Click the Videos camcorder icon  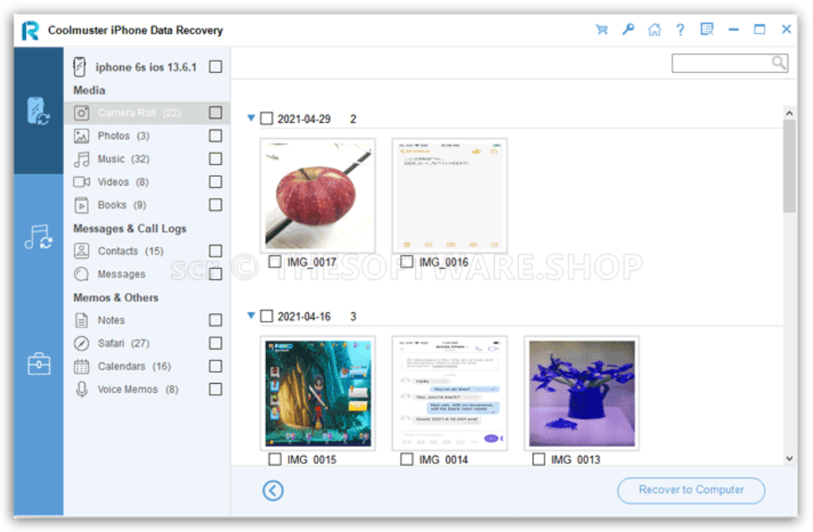point(82,182)
